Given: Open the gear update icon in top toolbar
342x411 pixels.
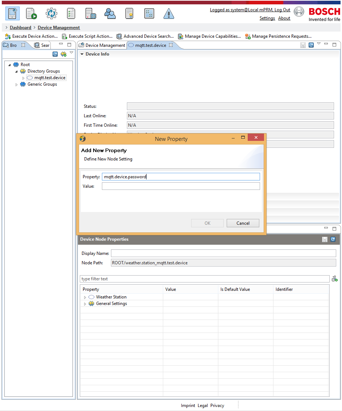Looking at the screenshot, I should click(x=51, y=13).
